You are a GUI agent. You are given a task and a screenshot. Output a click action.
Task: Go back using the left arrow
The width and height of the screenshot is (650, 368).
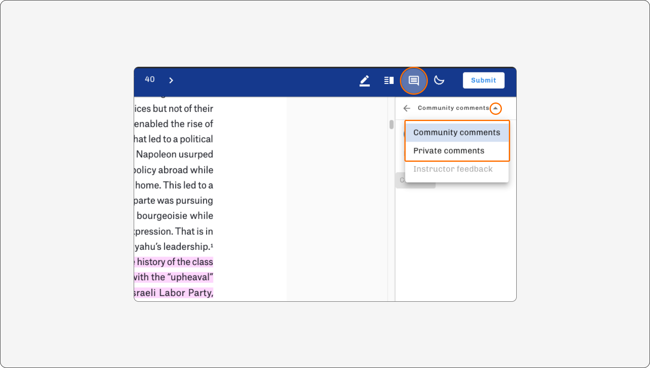click(407, 108)
